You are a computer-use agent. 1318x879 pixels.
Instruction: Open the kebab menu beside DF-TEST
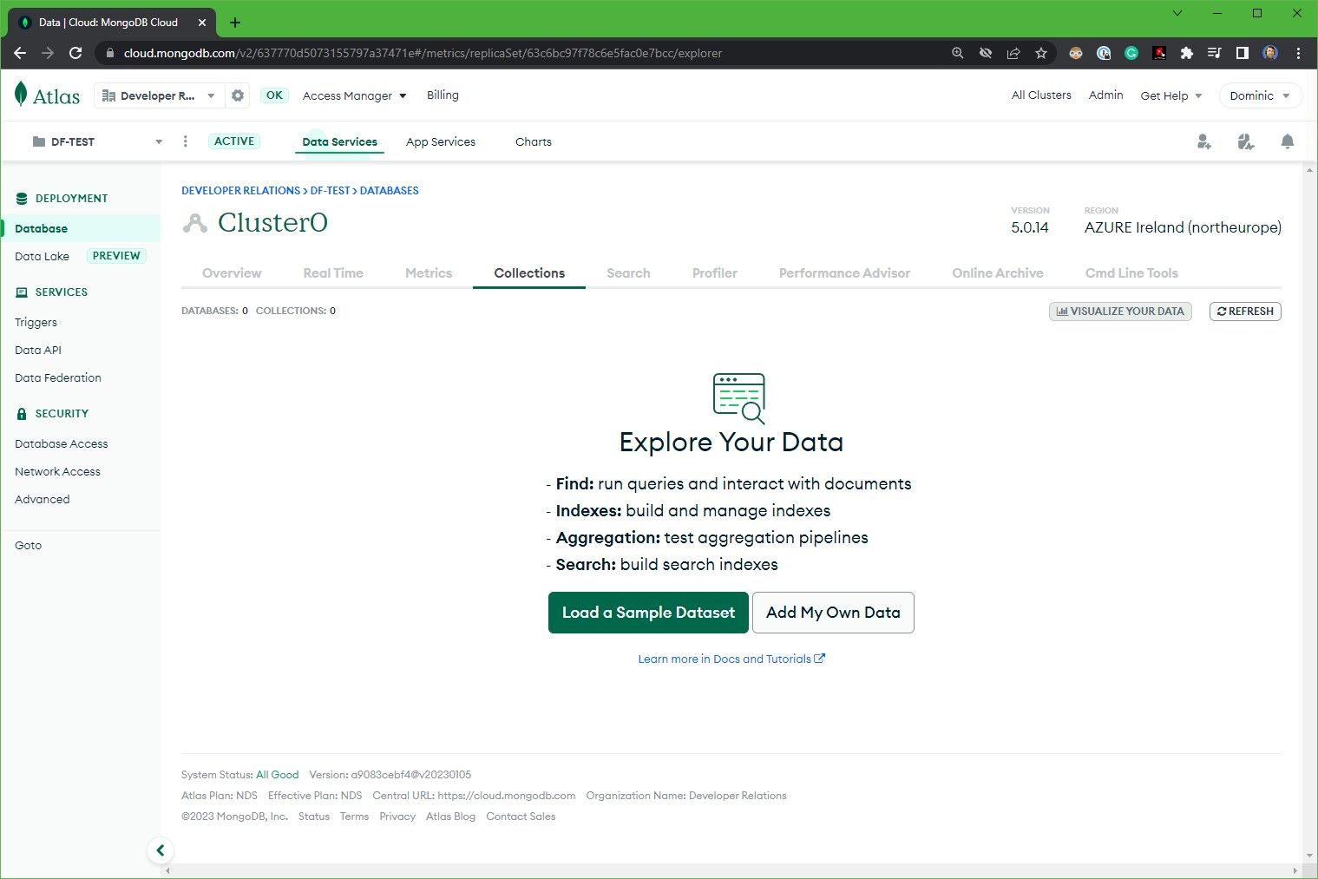click(185, 141)
